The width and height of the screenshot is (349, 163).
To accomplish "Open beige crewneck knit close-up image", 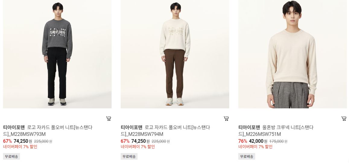I will (292, 54).
